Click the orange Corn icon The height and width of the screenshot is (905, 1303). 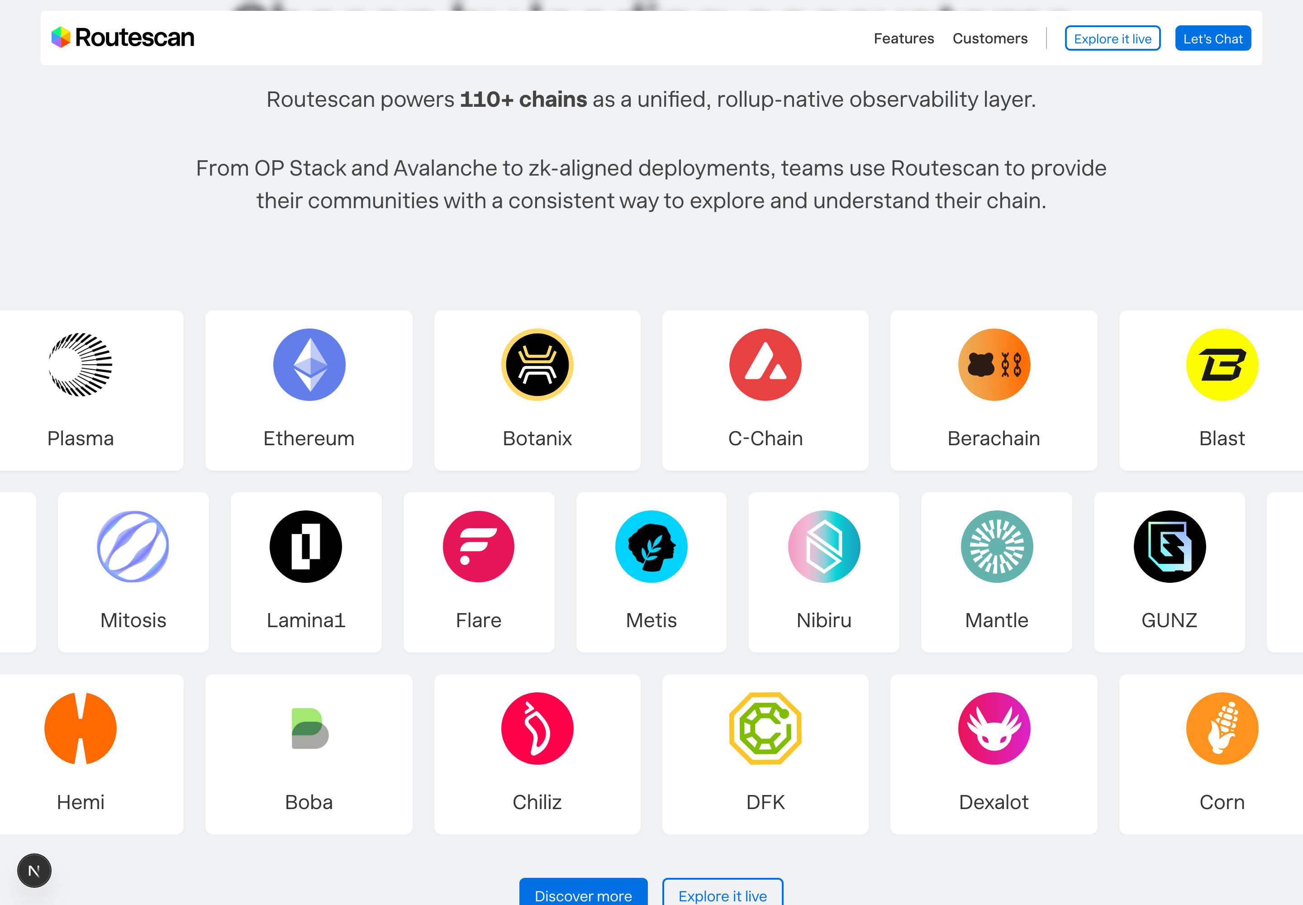tap(1222, 729)
